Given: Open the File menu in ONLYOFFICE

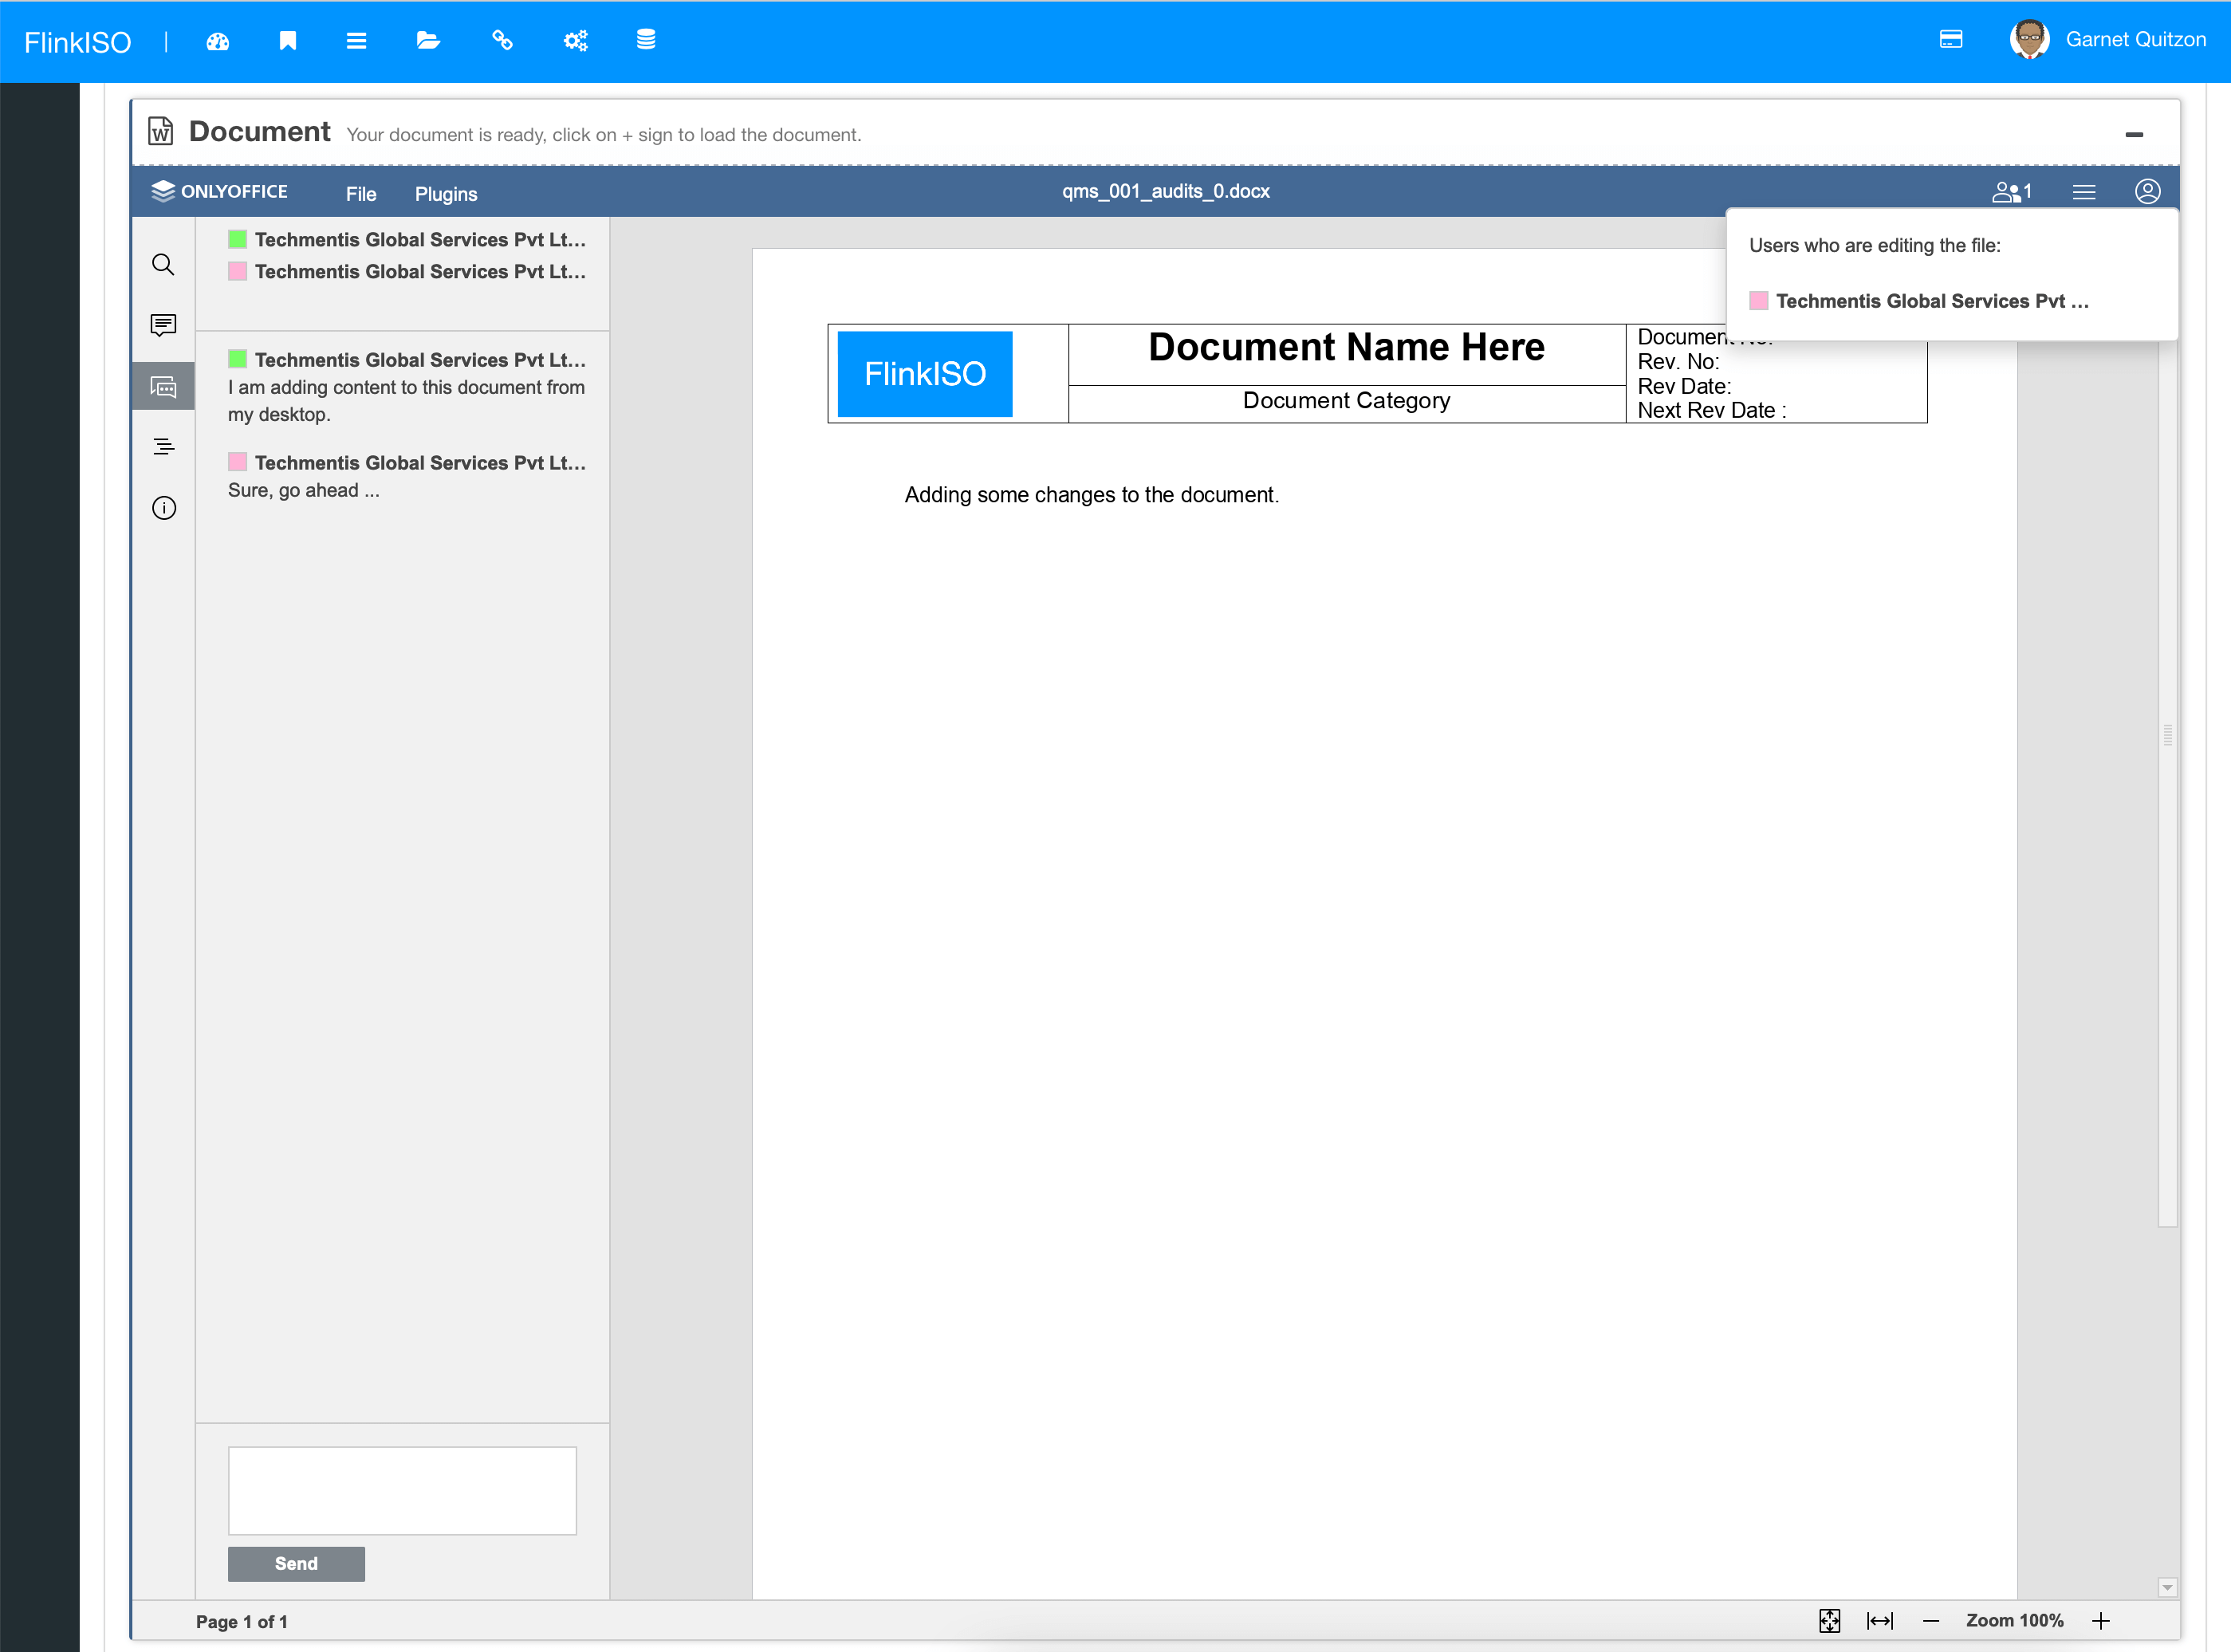Looking at the screenshot, I should (361, 194).
